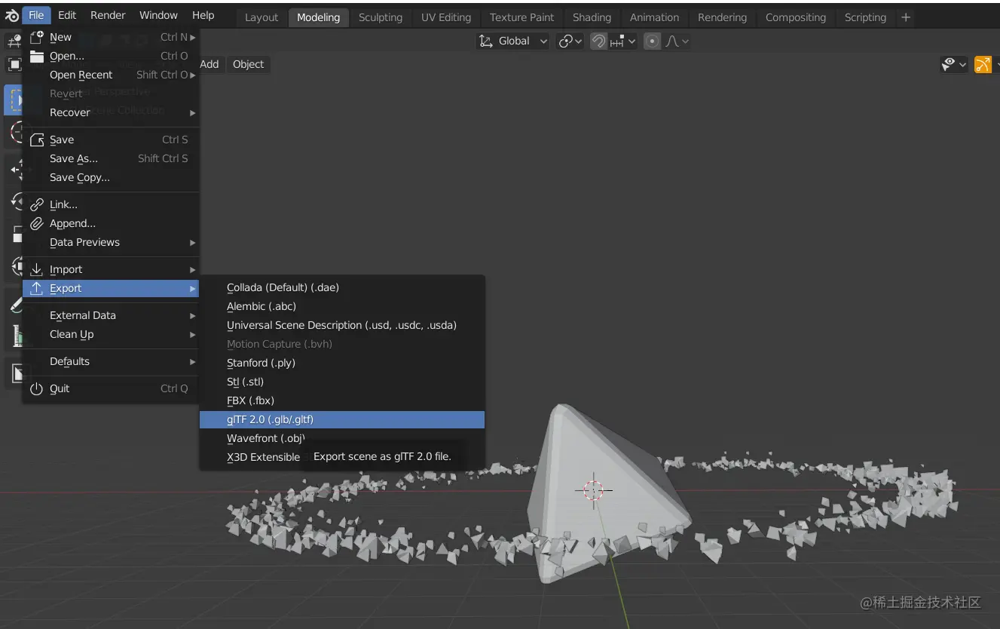Export as Alembic (.abc)
1000x629 pixels.
click(342, 306)
